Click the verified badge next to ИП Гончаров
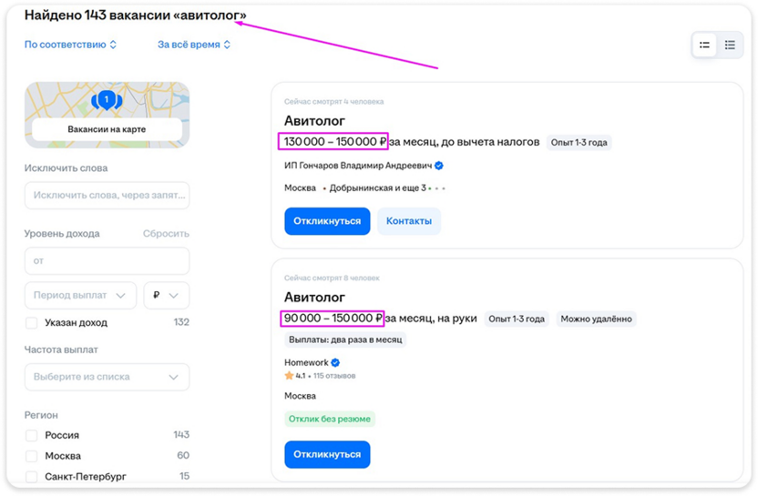 coord(439,166)
